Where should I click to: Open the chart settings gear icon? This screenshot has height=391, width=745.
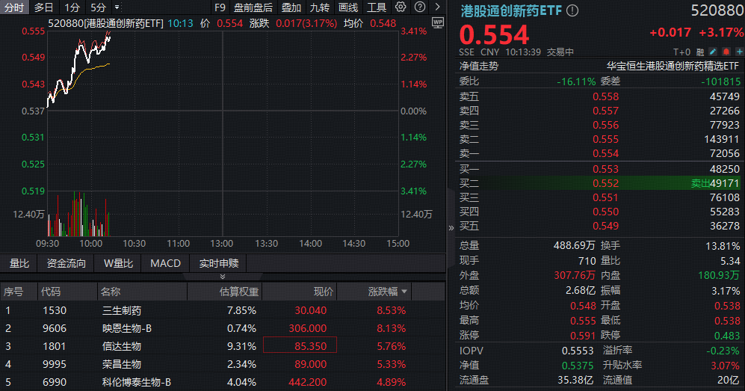point(401,7)
